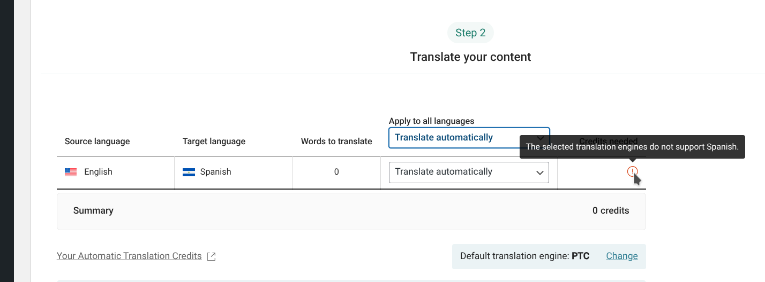Click the Source language column header

click(x=97, y=142)
